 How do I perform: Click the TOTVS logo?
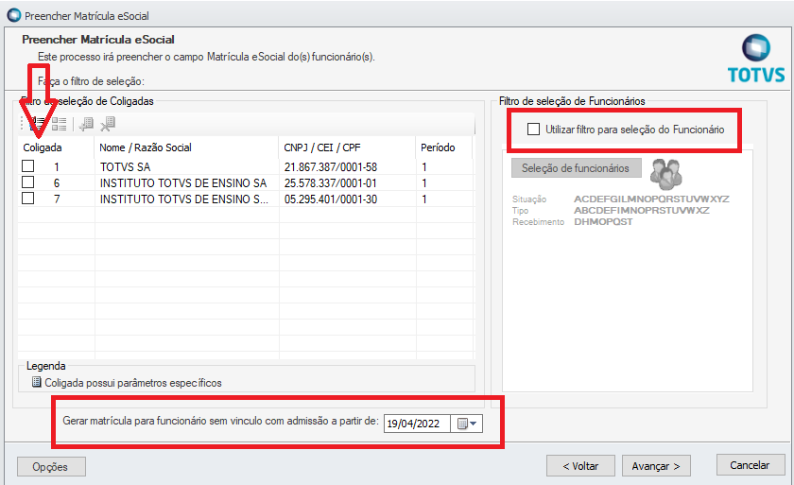[756, 59]
